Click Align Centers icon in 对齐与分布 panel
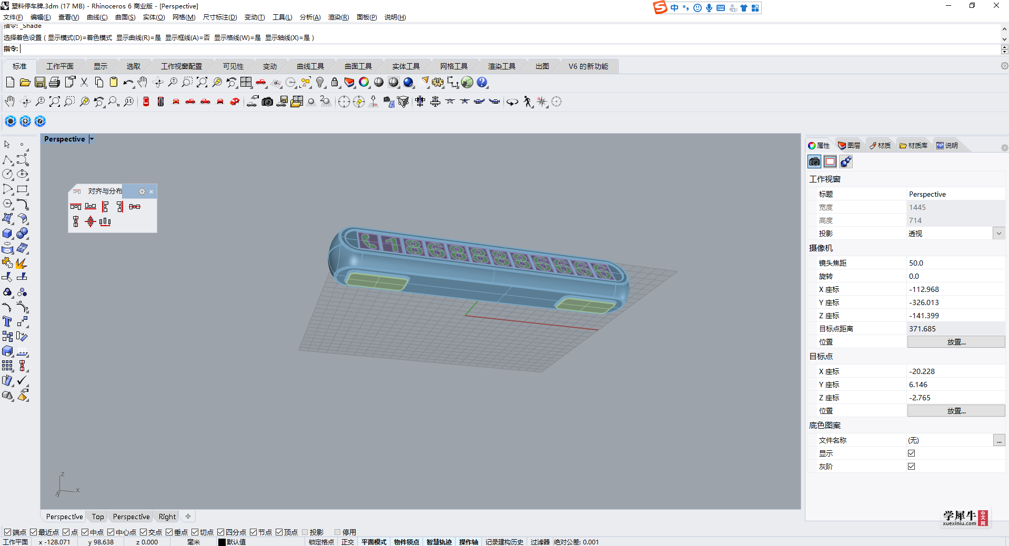Viewport: 1009px width, 546px height. (90, 221)
